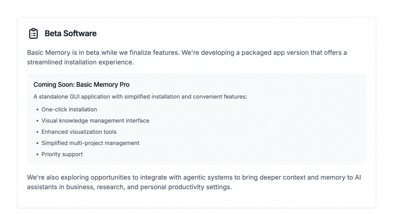The width and height of the screenshot is (400, 214).
Task: Click the bullet dot before Priority support
Action: click(x=37, y=154)
